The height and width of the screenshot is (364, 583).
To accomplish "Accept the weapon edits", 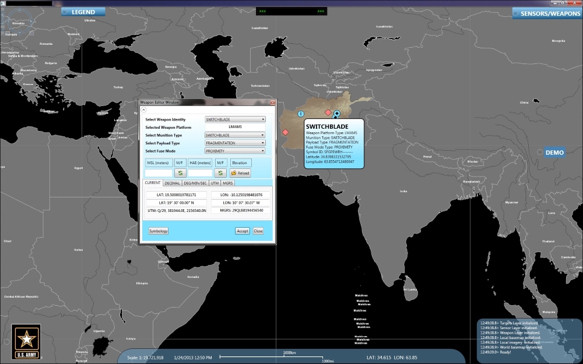I will [x=242, y=231].
